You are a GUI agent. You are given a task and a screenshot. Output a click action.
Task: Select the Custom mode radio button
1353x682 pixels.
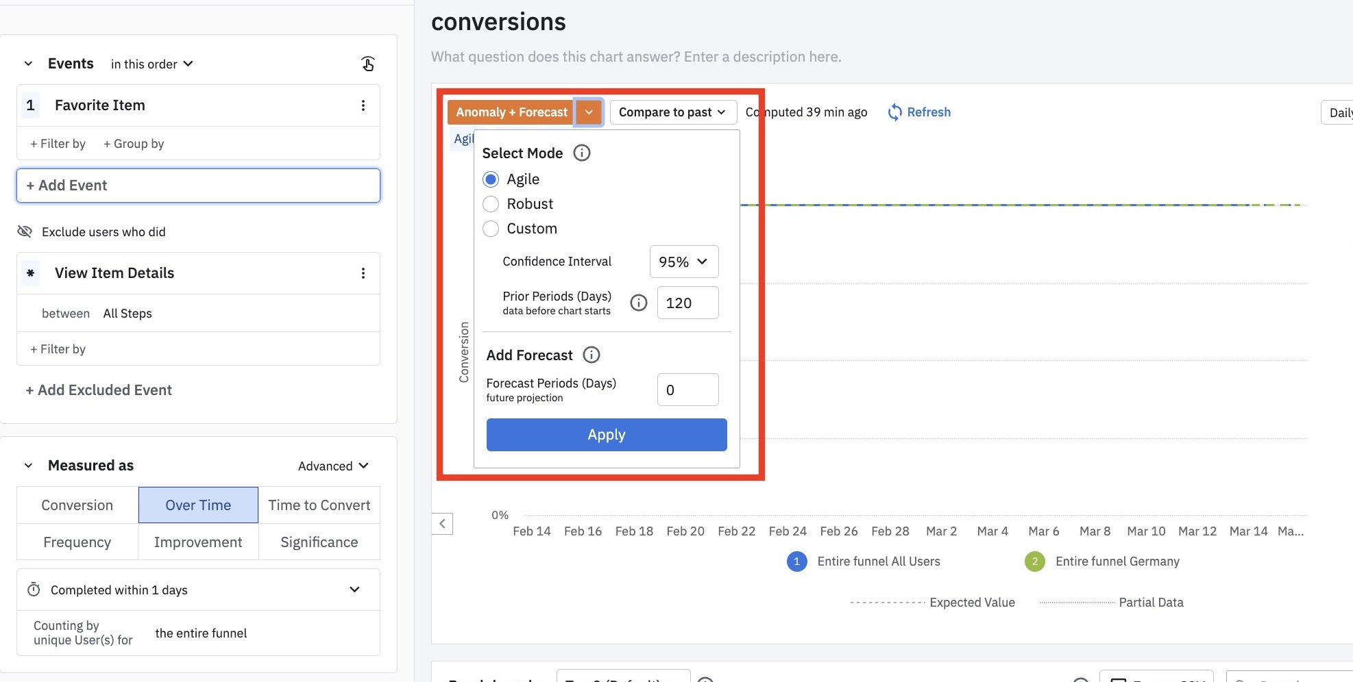coord(491,229)
